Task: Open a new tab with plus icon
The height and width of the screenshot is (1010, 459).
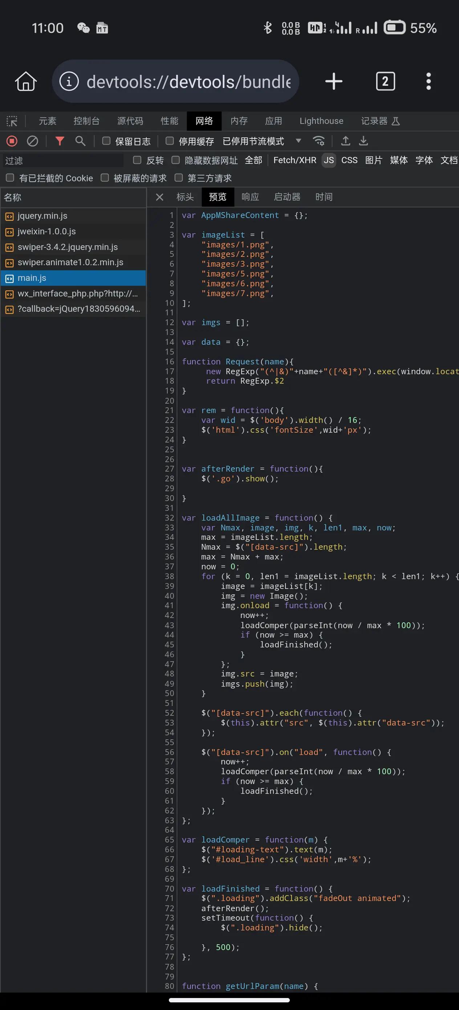Action: (334, 81)
